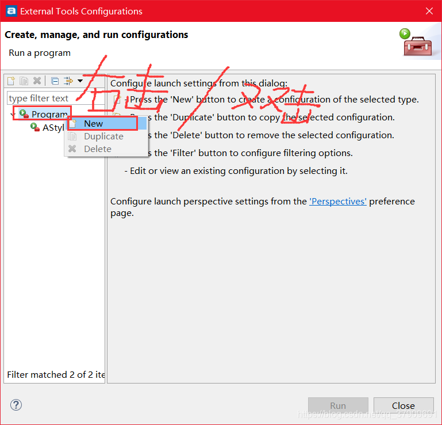The image size is (442, 425).
Task: Choose Duplicate from the context menu
Action: 106,136
